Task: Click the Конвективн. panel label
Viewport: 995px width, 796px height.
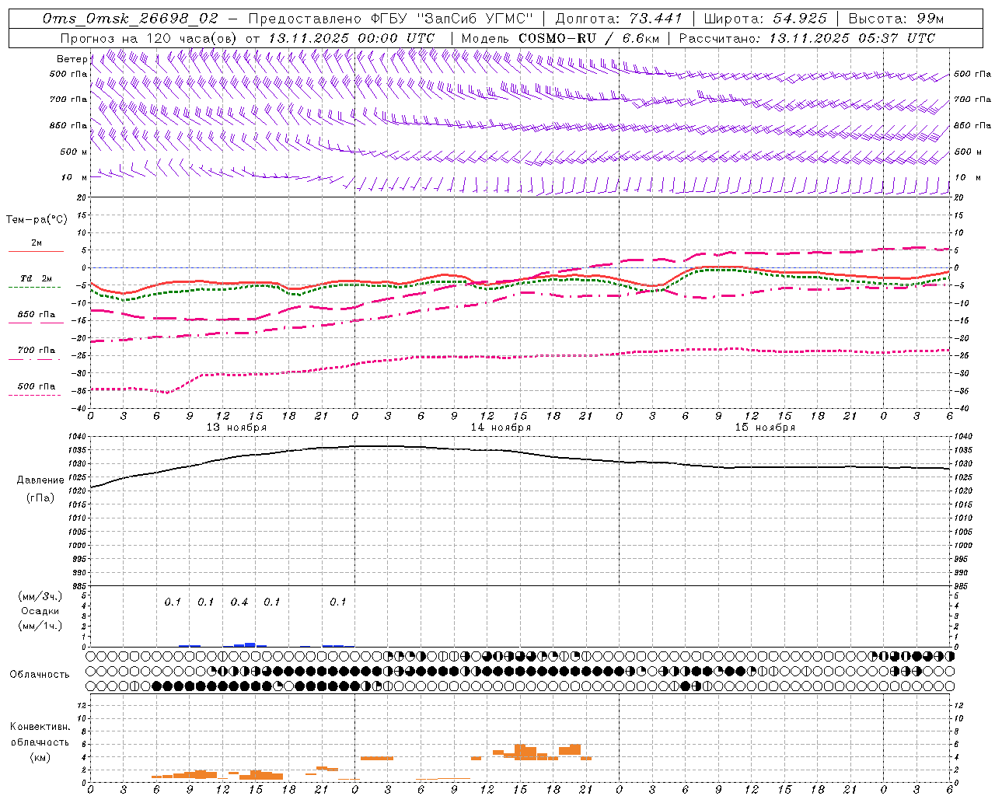Action: click(40, 727)
